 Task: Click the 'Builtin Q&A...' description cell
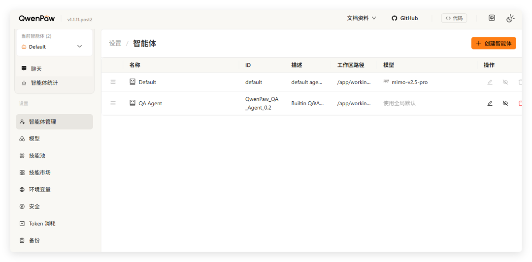coord(307,103)
